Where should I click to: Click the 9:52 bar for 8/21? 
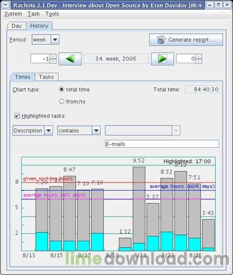click(139, 209)
